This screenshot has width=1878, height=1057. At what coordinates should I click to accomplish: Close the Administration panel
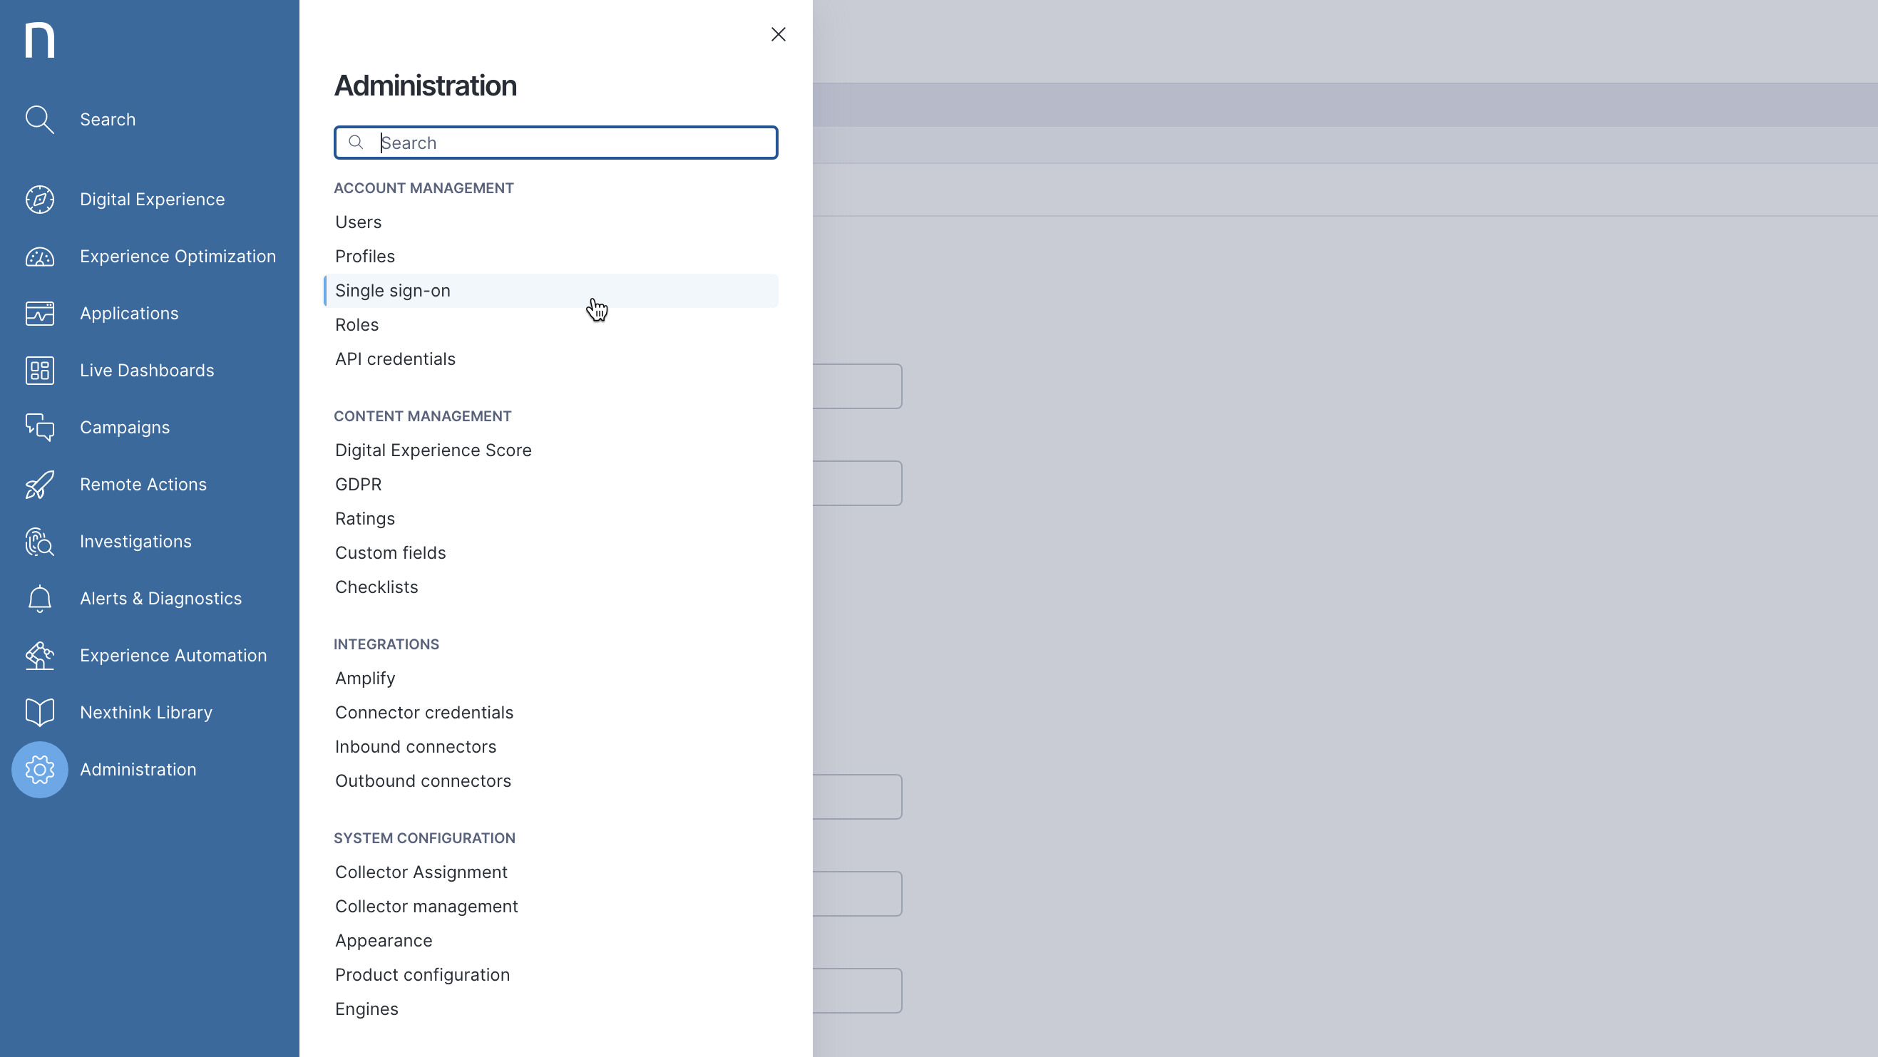pyautogui.click(x=778, y=34)
